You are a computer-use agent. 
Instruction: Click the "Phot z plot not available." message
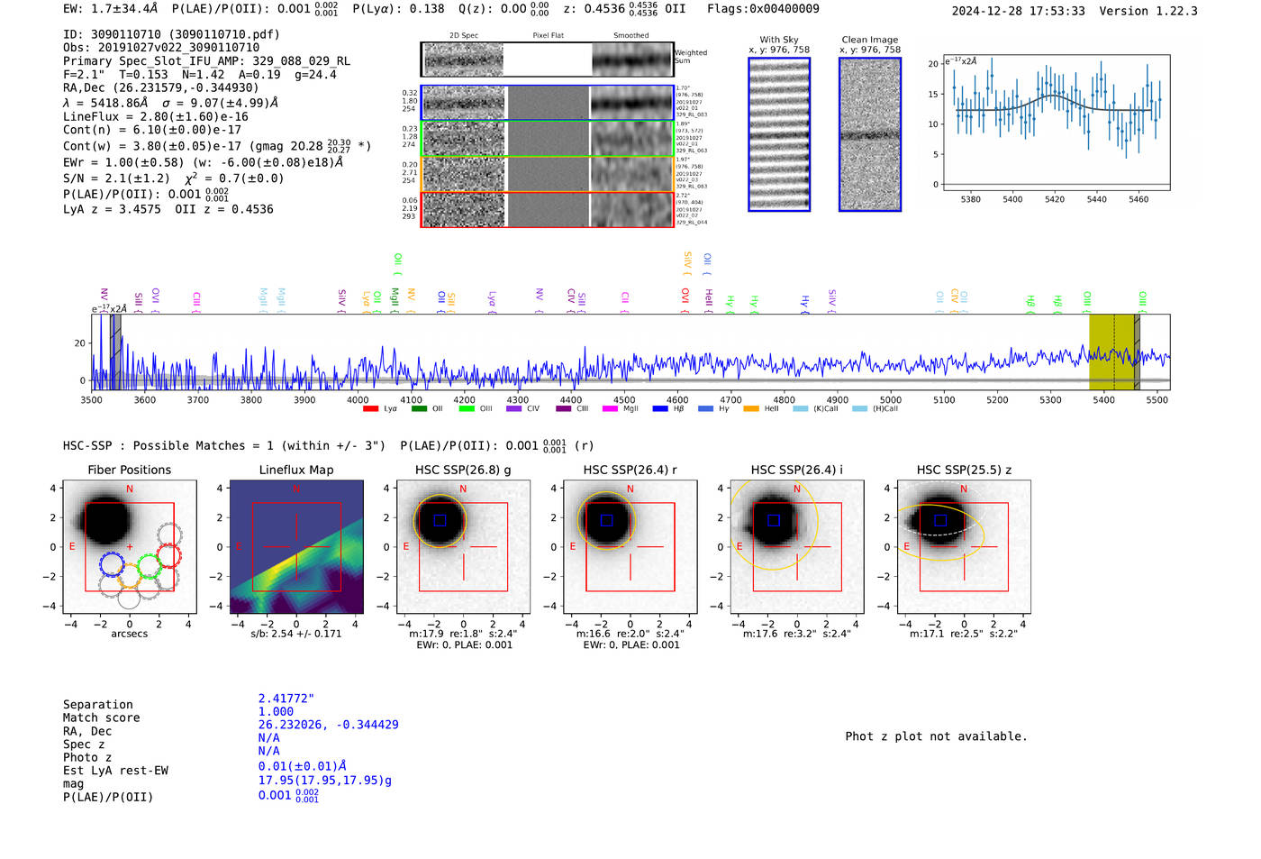(x=936, y=736)
